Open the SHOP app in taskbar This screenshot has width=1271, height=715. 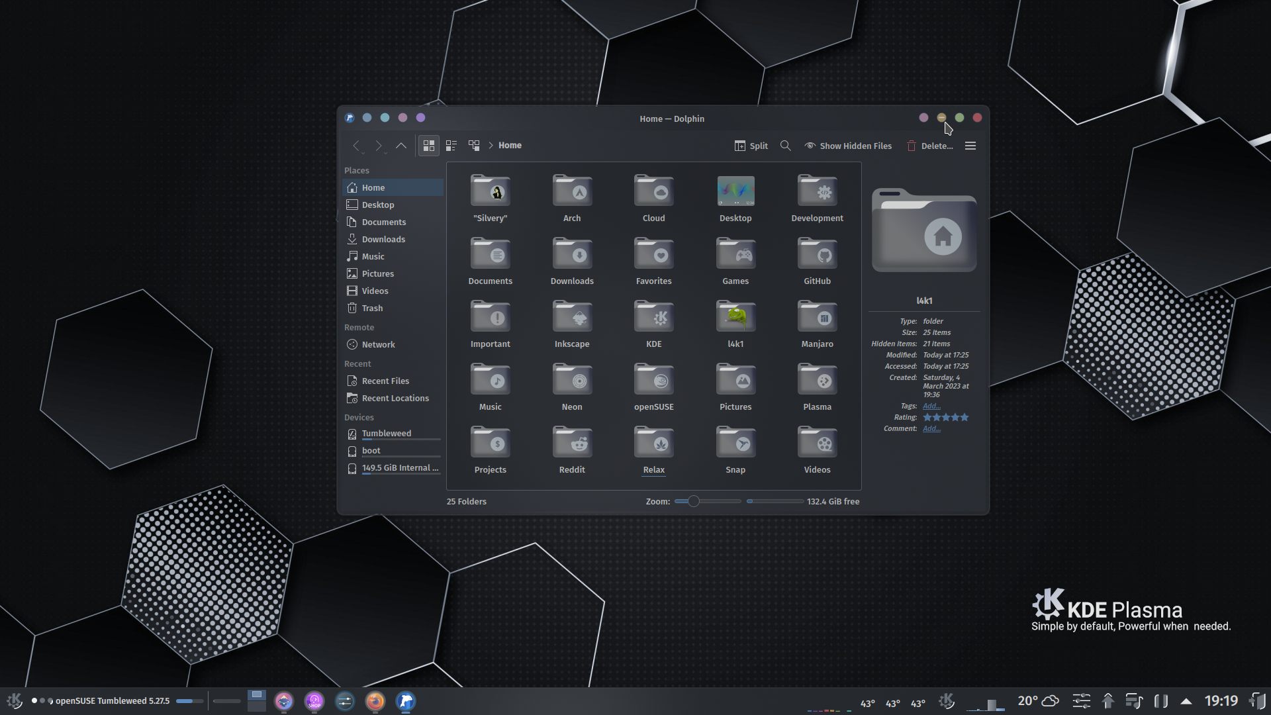click(x=314, y=701)
